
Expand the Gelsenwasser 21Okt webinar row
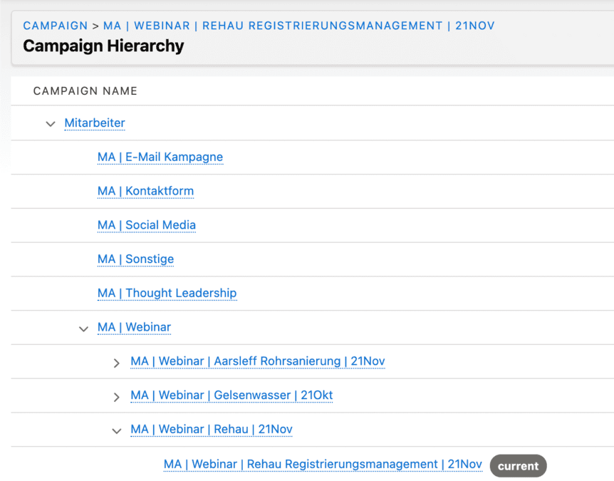[116, 397]
